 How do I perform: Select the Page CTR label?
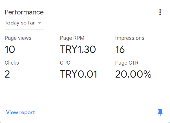click(127, 63)
